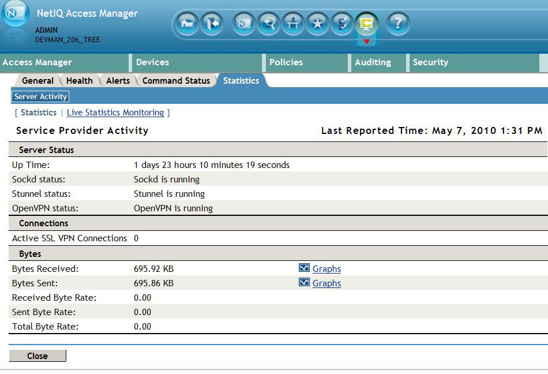Click the 695.92 KB bytes received value

click(154, 269)
